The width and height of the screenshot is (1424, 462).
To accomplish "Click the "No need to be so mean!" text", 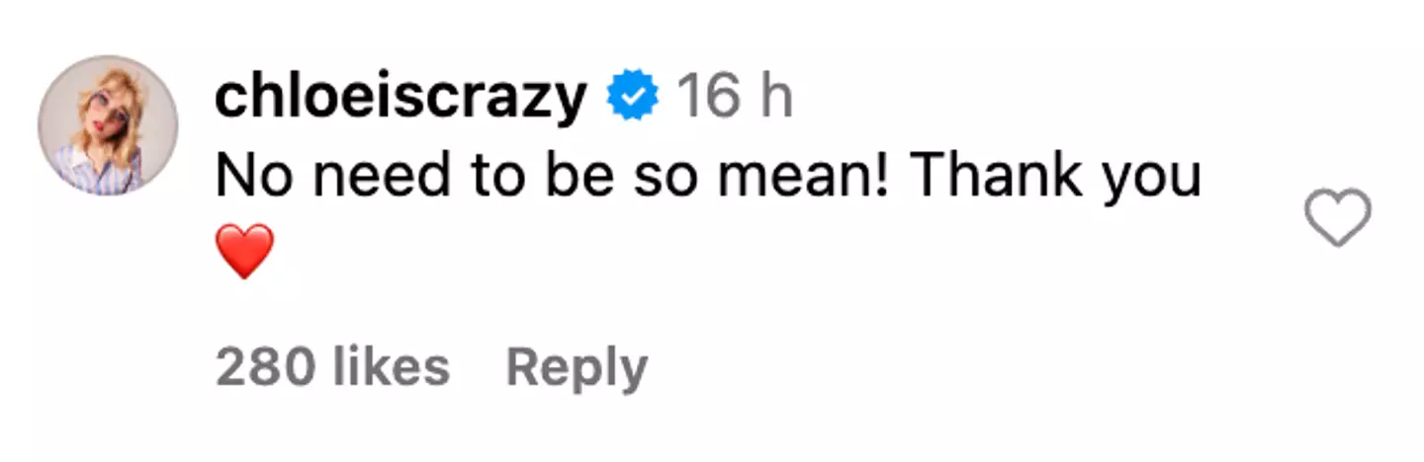I will 554,178.
